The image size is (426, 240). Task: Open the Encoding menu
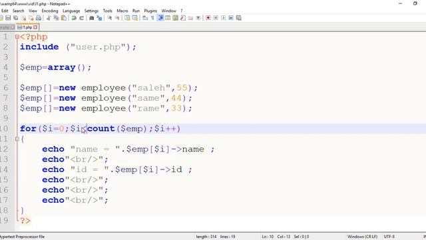(x=50, y=11)
